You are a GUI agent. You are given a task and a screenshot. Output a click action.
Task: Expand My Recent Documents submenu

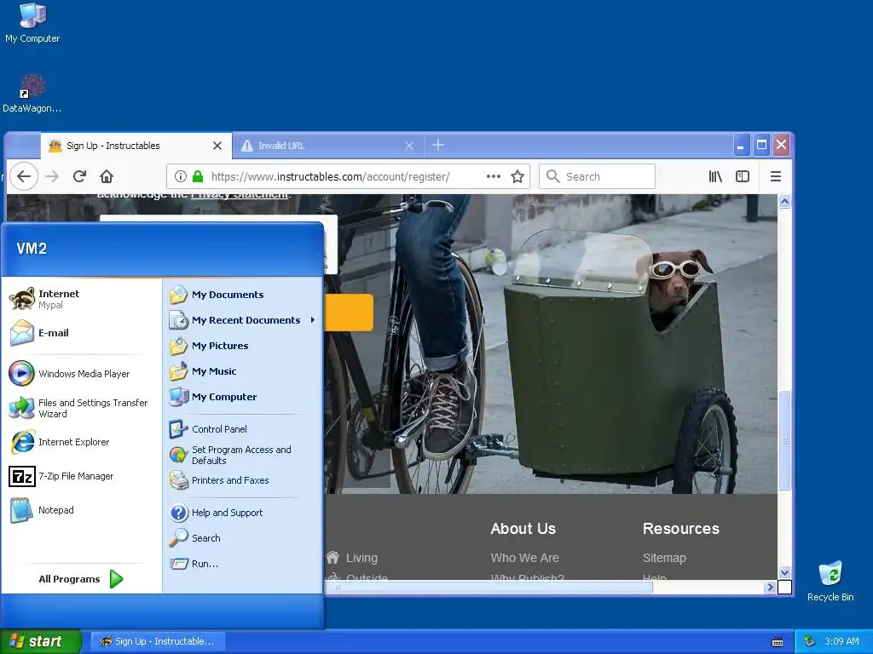[243, 320]
